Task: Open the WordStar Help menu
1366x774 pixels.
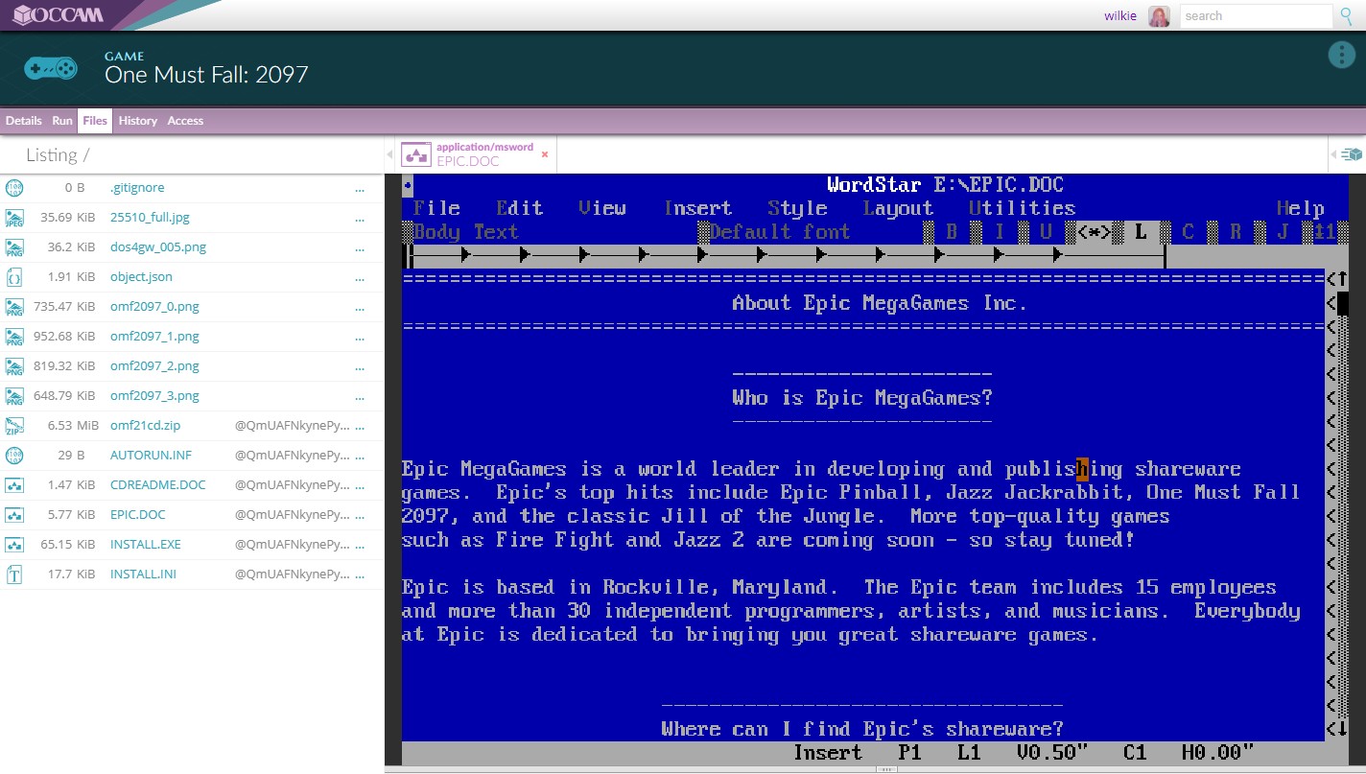Action: [1300, 208]
